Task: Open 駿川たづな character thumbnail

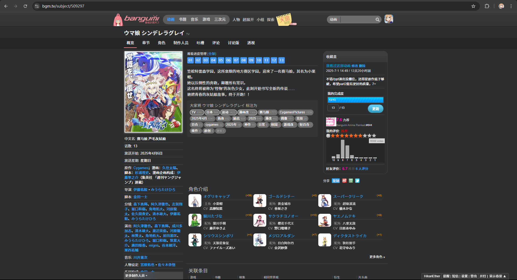Action: click(x=195, y=220)
